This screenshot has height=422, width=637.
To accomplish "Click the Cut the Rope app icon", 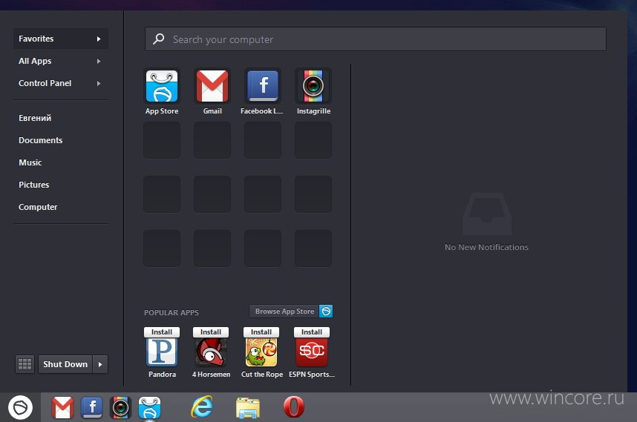I will point(261,352).
